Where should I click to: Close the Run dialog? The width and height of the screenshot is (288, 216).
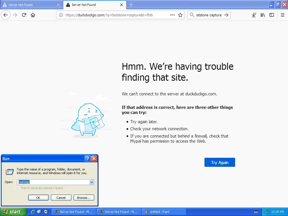point(94,158)
